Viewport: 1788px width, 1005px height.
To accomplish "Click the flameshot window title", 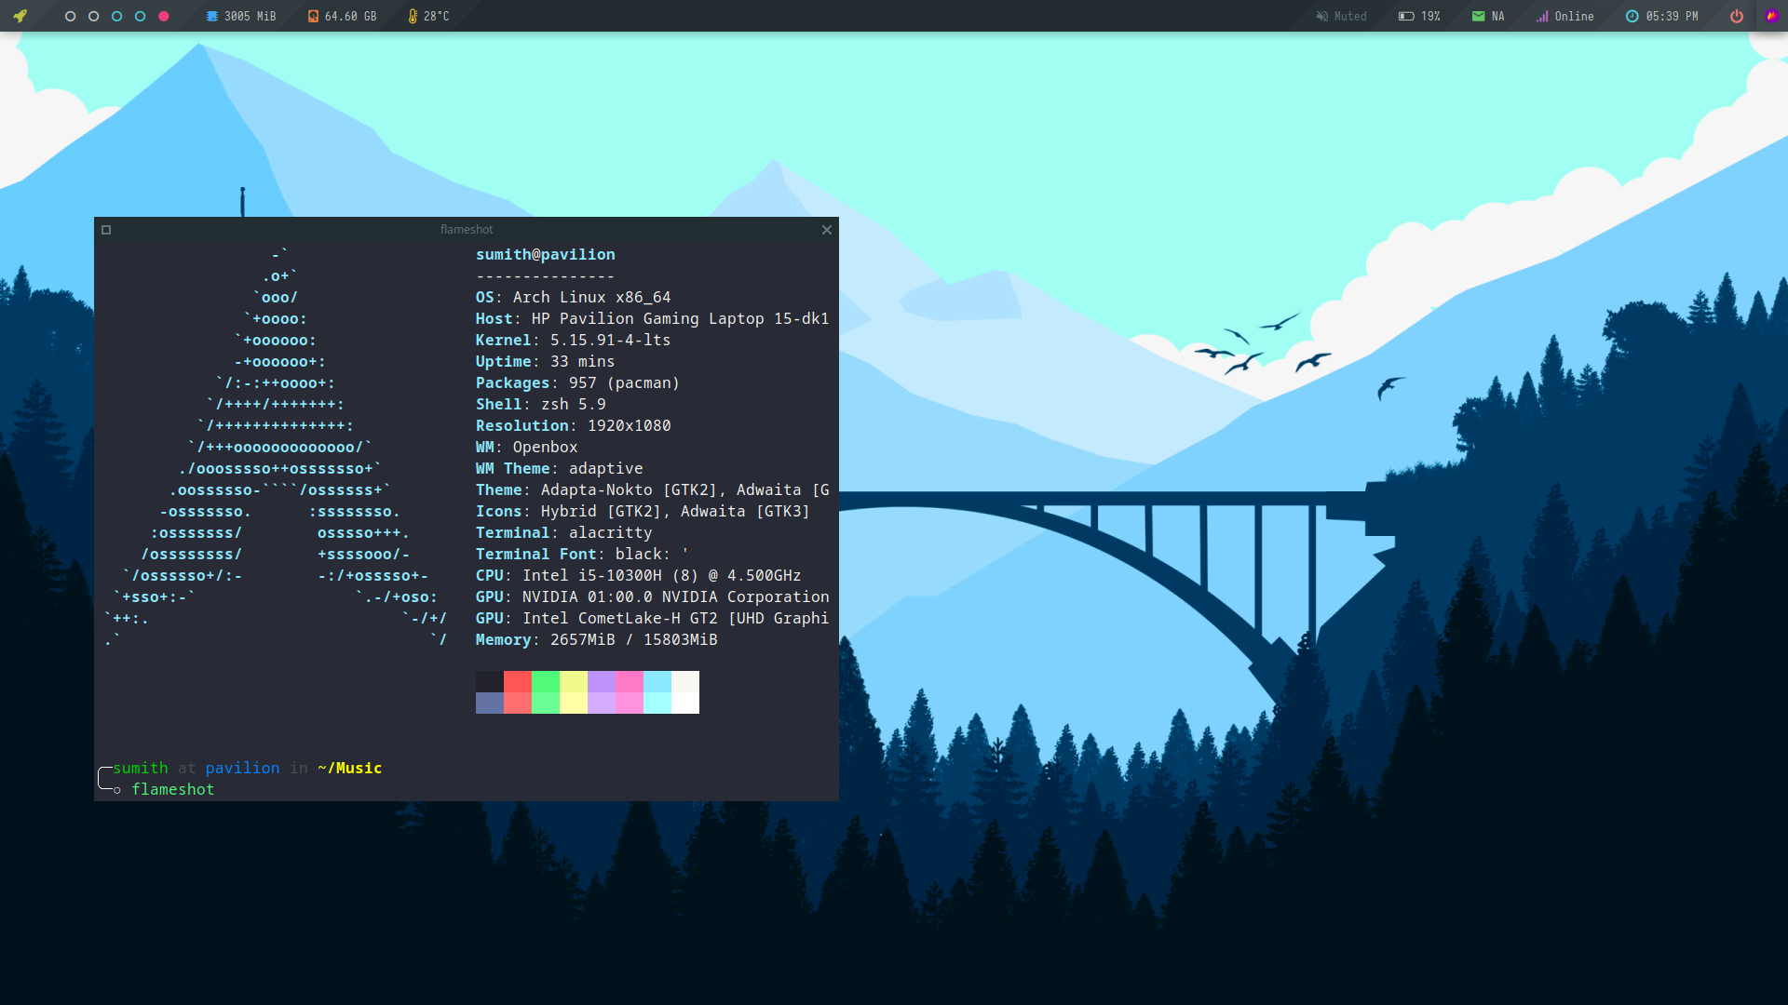I will click(466, 230).
